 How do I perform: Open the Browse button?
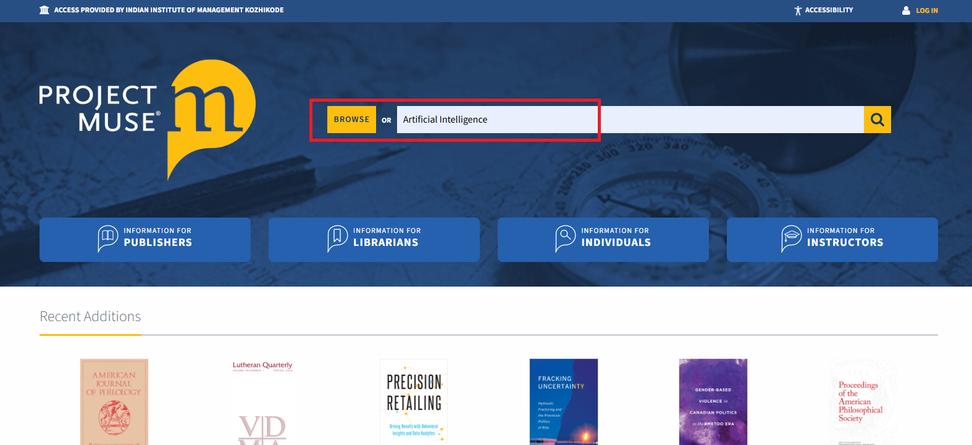[351, 120]
